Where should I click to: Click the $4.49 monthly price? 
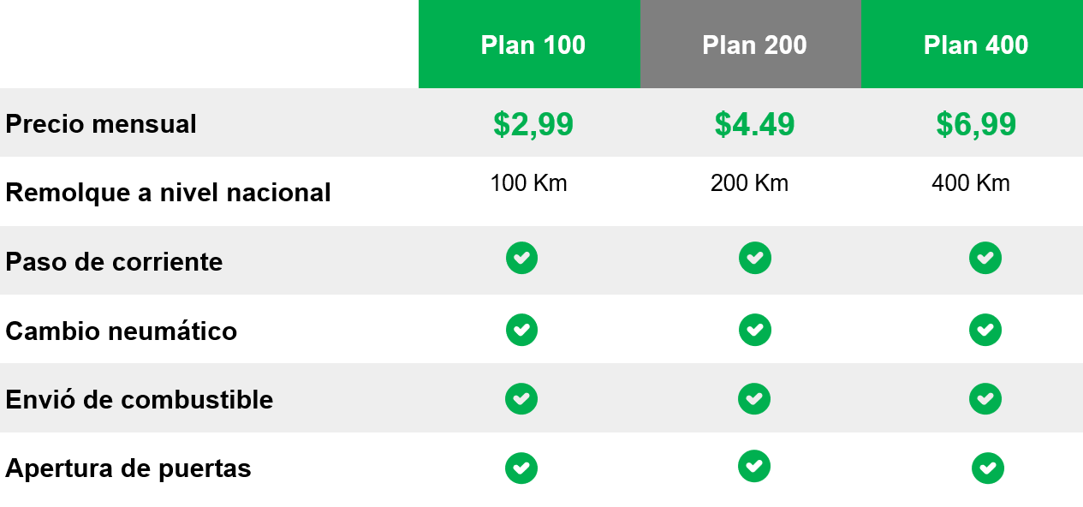[754, 125]
